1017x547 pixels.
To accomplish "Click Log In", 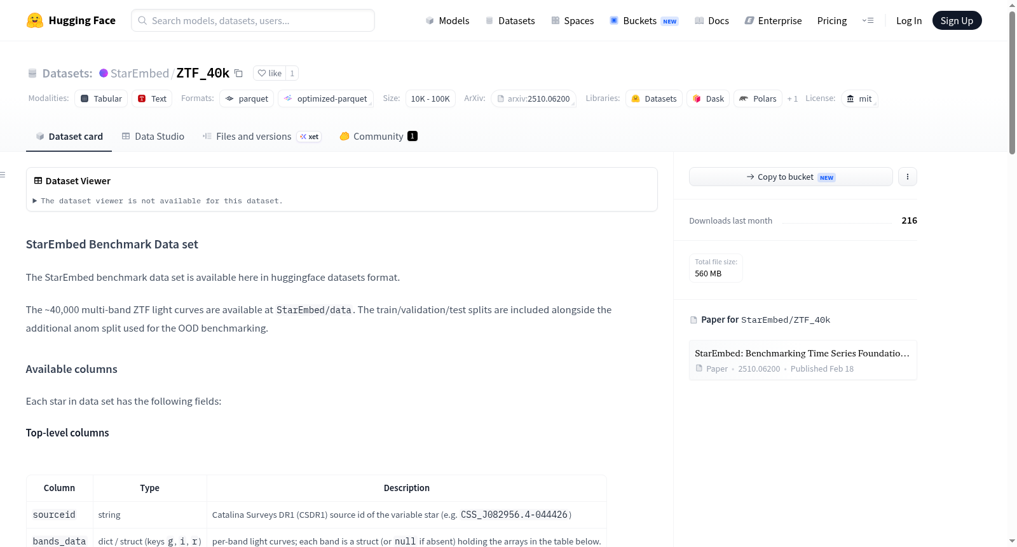I will click(909, 20).
